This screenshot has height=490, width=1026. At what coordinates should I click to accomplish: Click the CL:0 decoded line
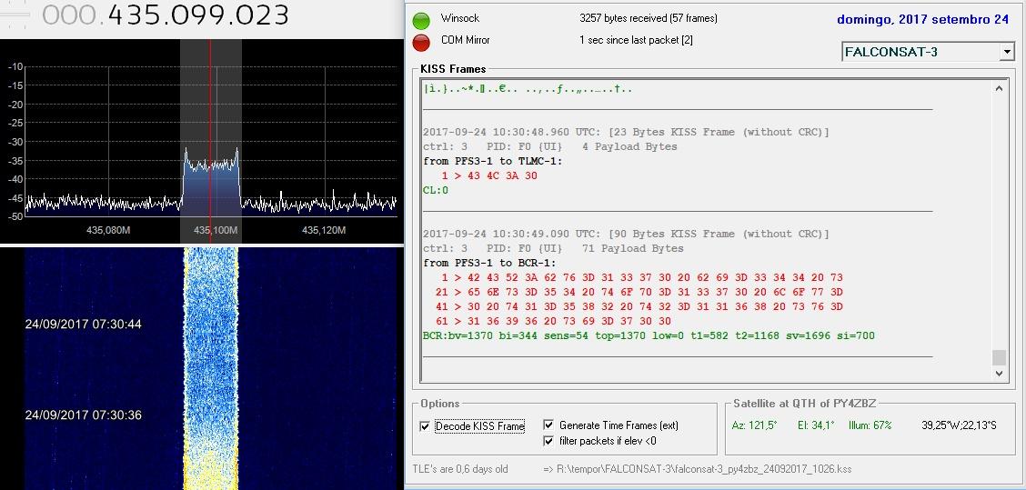click(436, 190)
